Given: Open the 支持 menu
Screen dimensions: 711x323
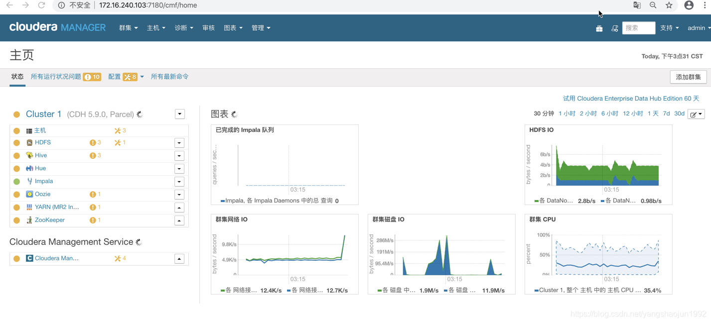Looking at the screenshot, I should click(x=670, y=28).
